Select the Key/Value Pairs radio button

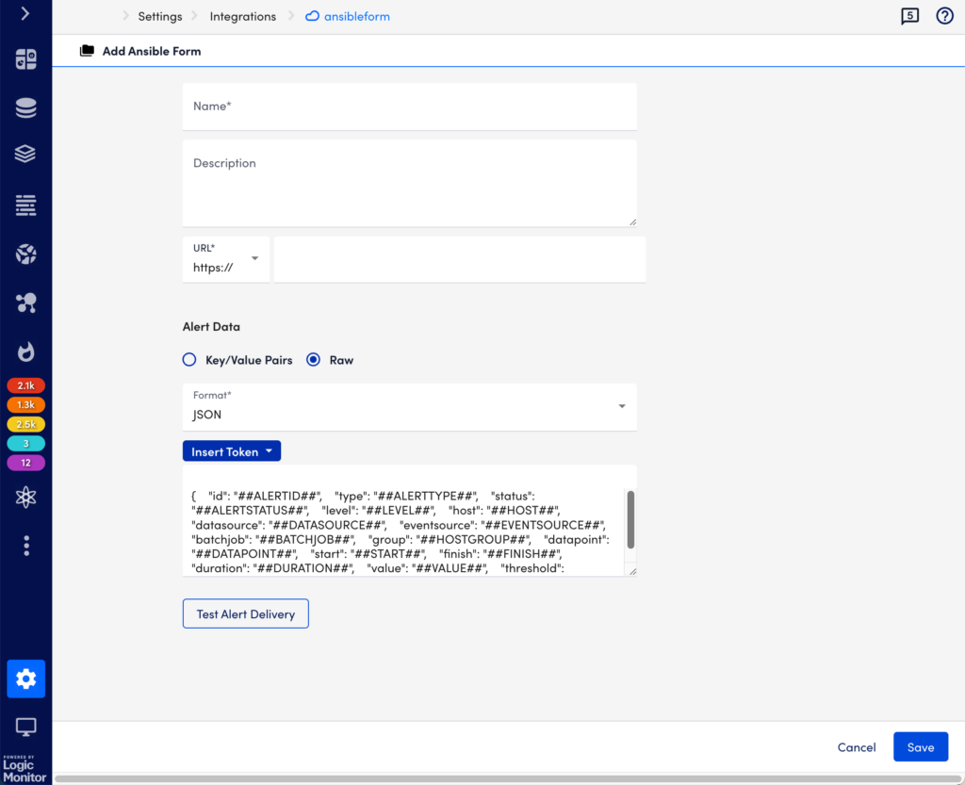coord(189,360)
